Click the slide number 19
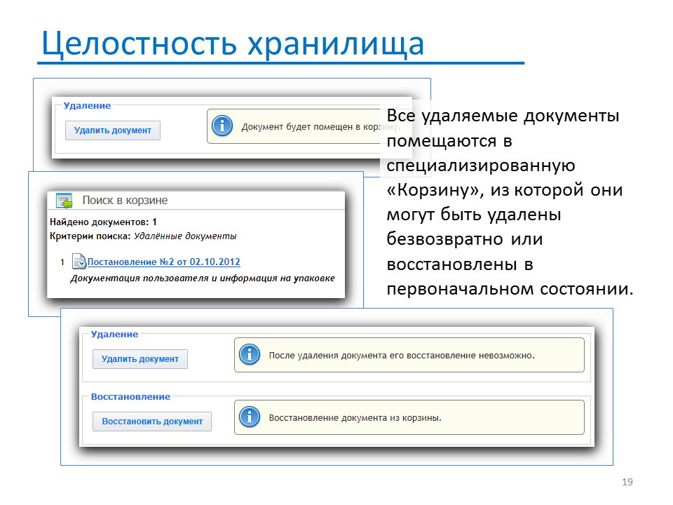The width and height of the screenshot is (673, 505). coord(627,482)
